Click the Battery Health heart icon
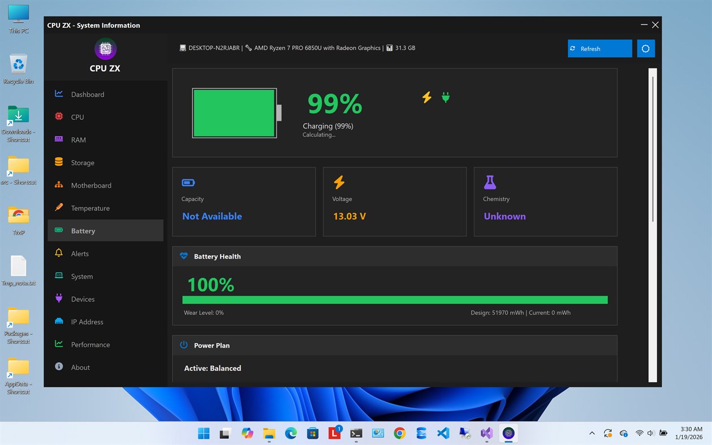 coord(184,256)
